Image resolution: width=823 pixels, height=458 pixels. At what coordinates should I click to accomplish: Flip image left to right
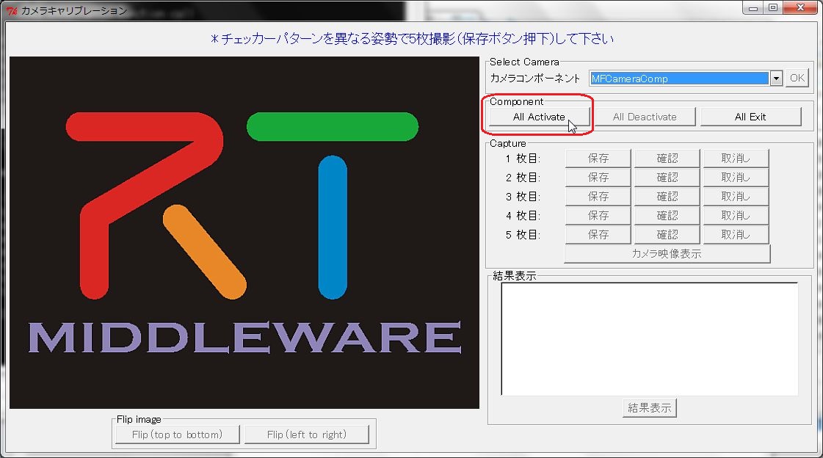307,435
